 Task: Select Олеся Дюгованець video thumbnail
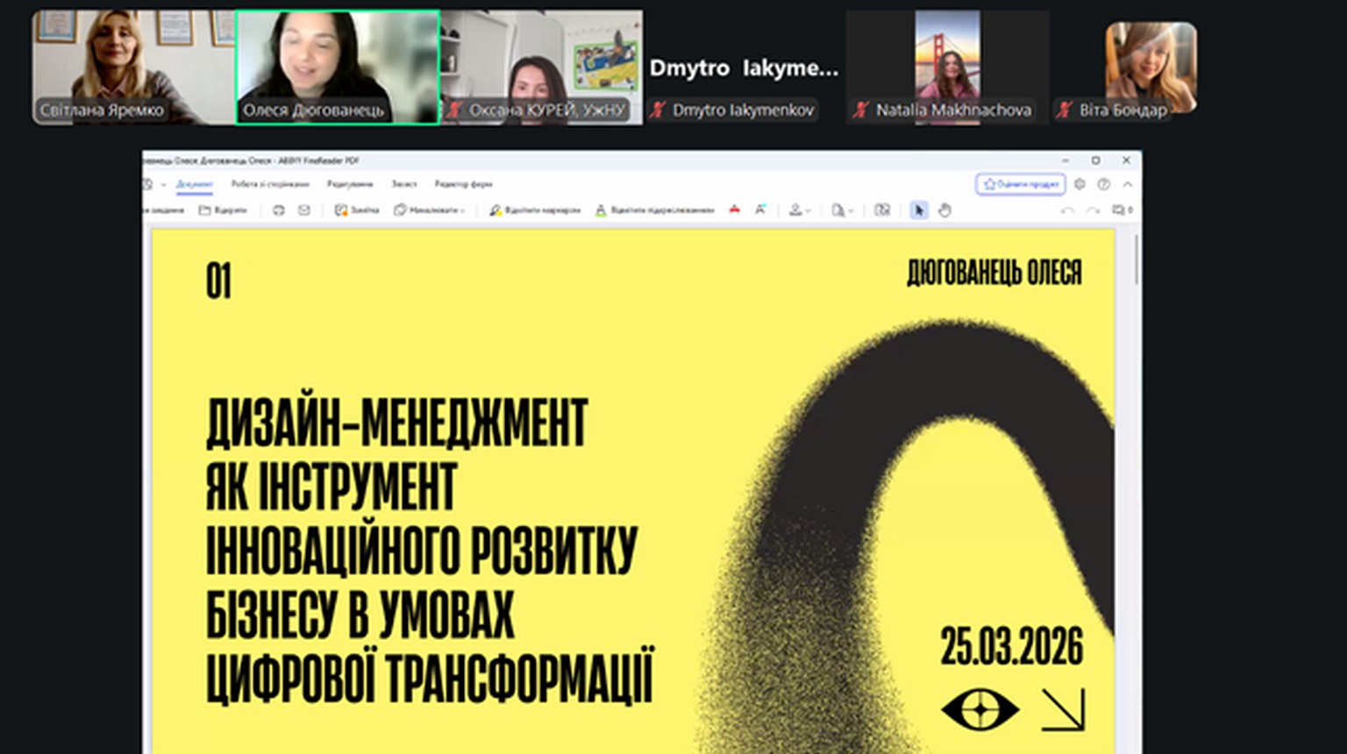[338, 68]
